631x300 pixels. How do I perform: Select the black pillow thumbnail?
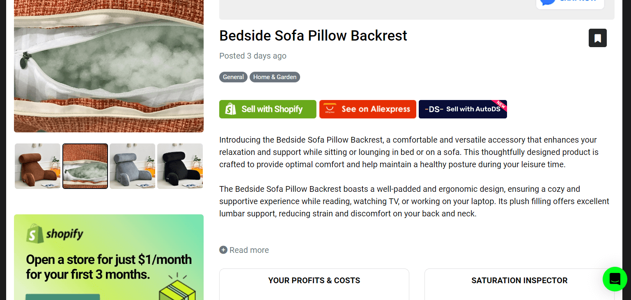pyautogui.click(x=180, y=166)
